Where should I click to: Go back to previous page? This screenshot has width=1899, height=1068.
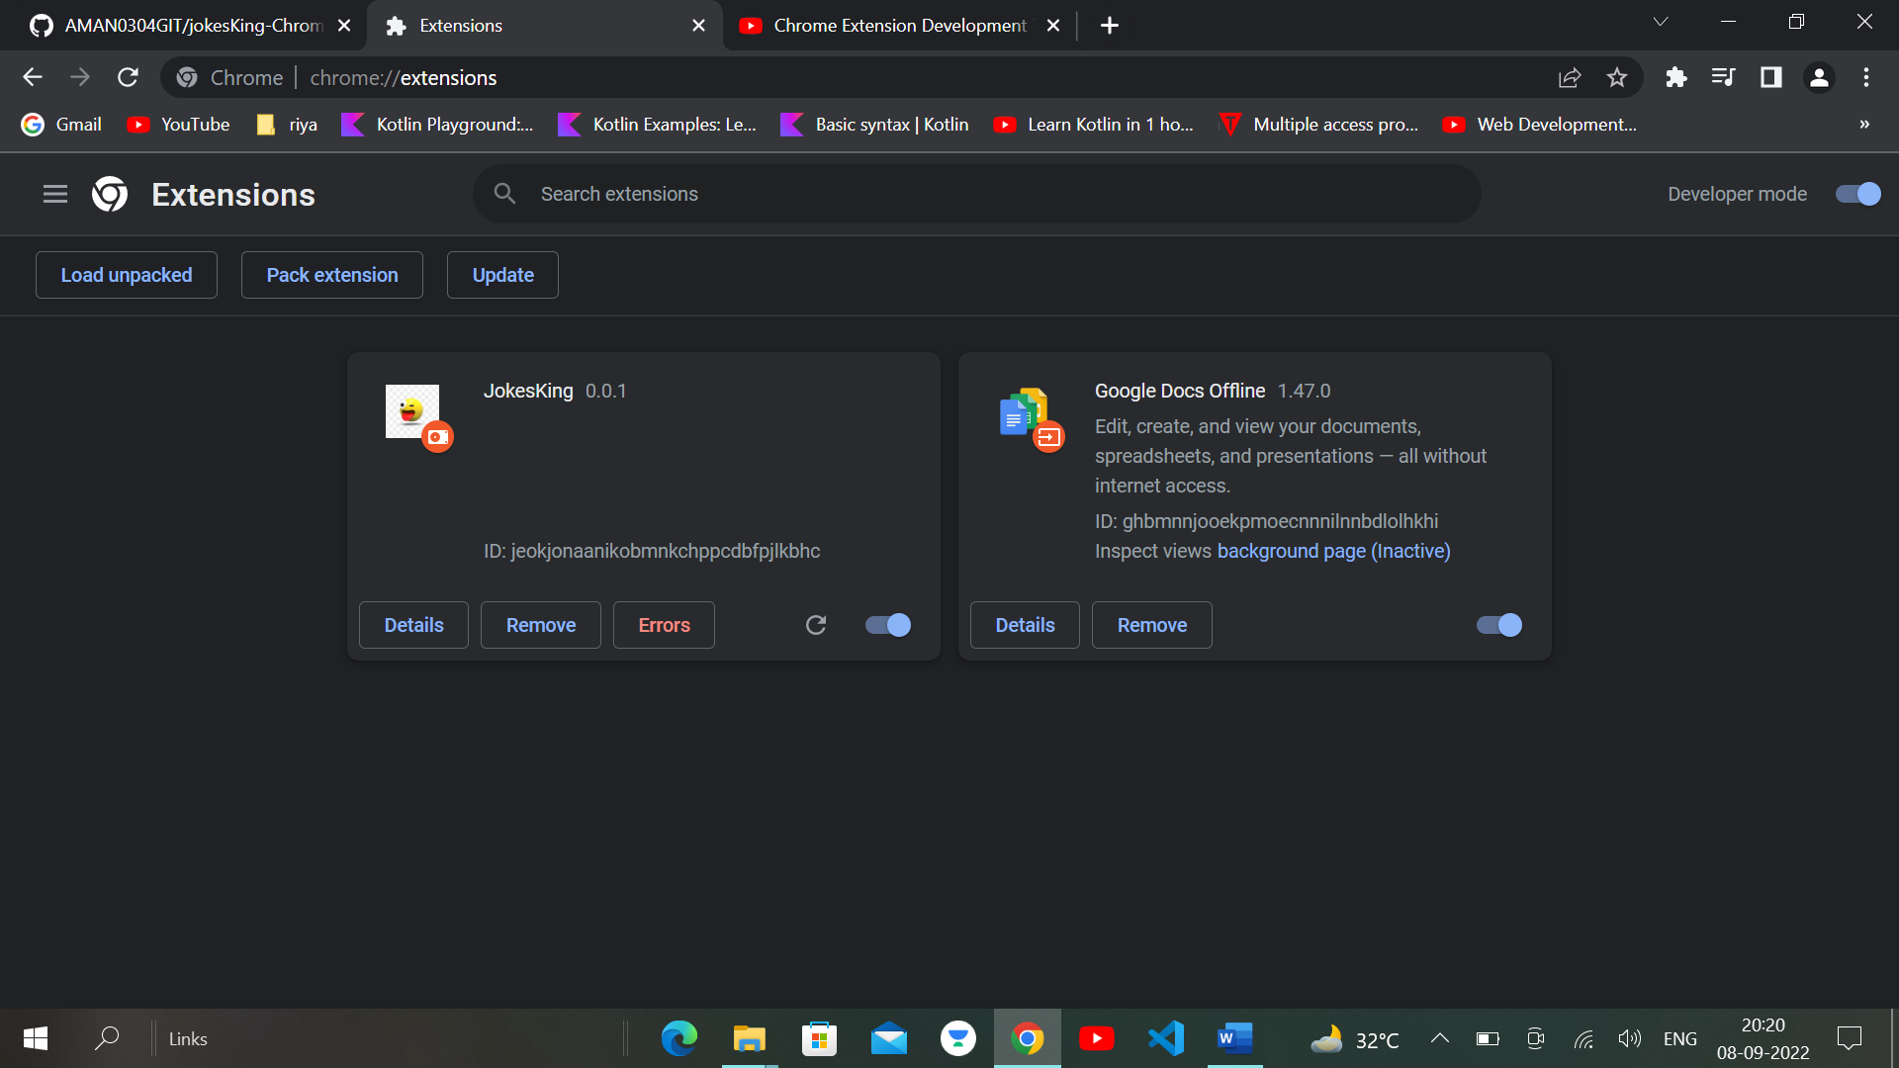[33, 77]
